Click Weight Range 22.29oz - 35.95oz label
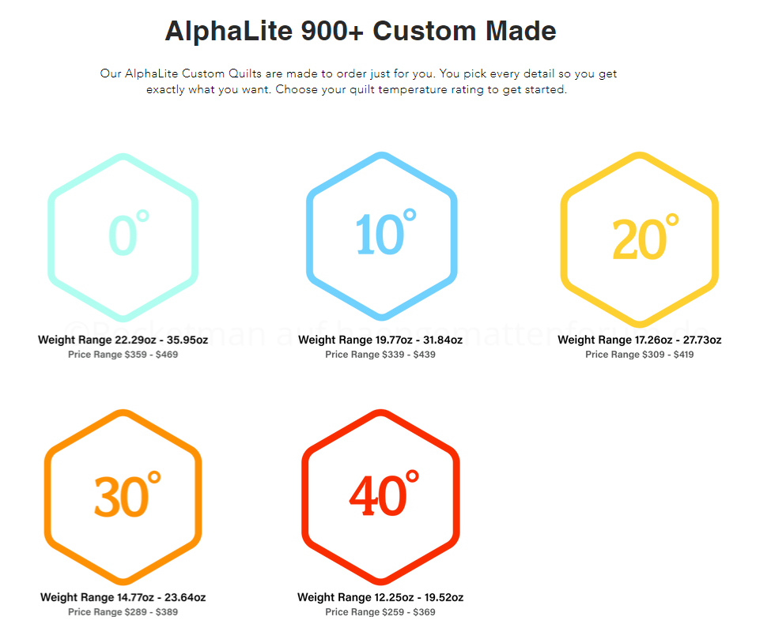Image resolution: width=771 pixels, height=643 pixels. pyautogui.click(x=123, y=340)
